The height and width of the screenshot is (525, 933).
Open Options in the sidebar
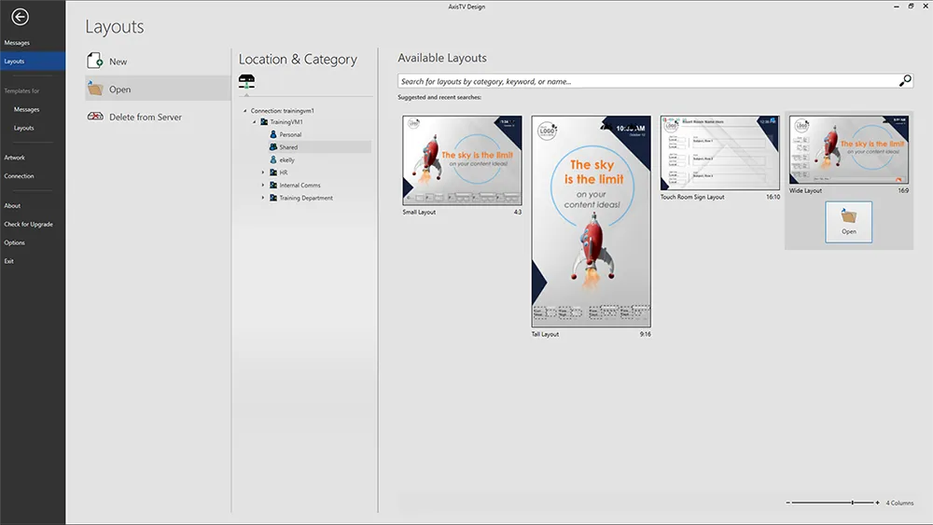tap(14, 242)
